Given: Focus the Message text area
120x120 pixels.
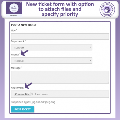Looking at the screenshot, I should point(60,77).
